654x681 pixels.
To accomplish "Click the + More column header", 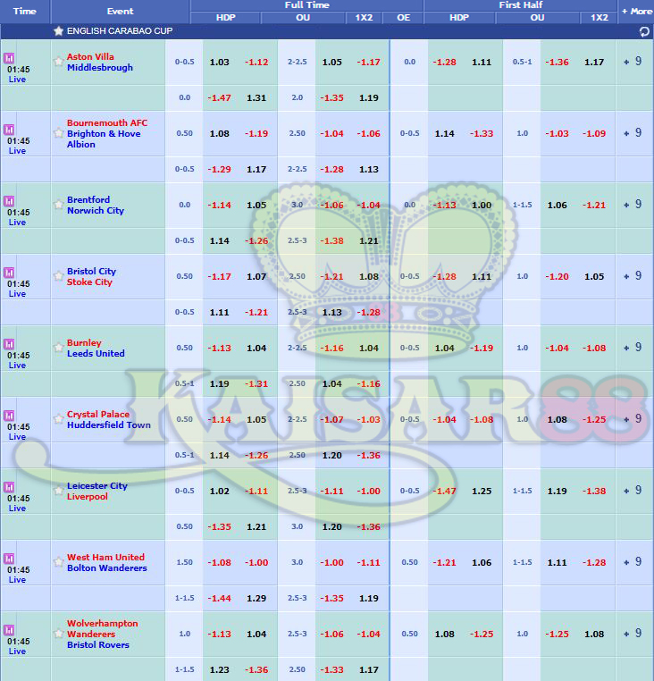I will click(636, 12).
